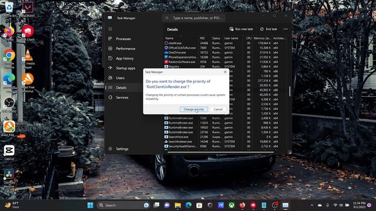376x211 pixels.
Task: Open Microsoft Edge from taskbar
Action: point(189,205)
